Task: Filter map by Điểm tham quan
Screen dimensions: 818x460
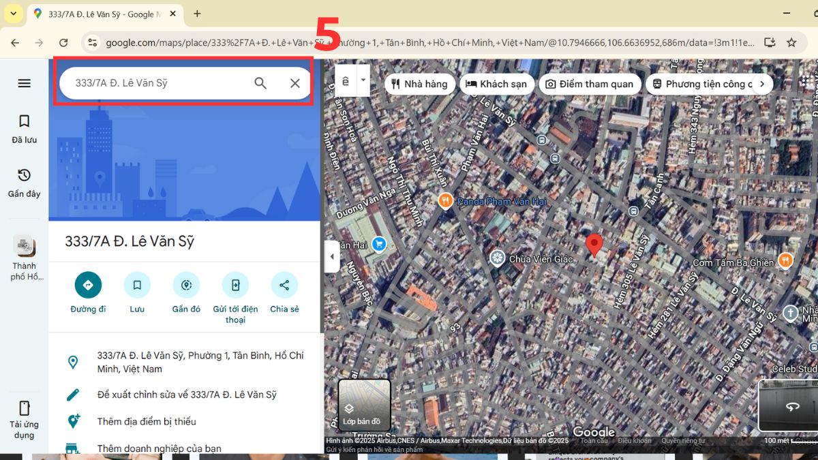Action: pos(590,84)
